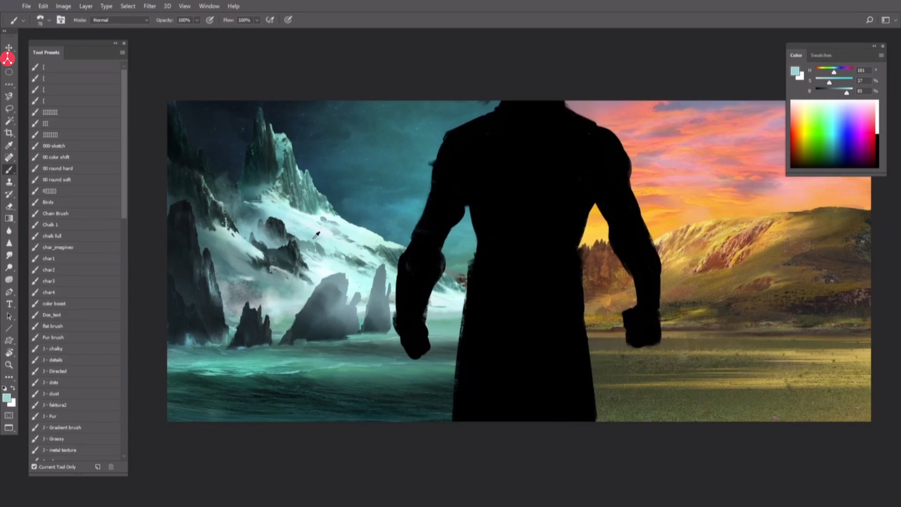Viewport: 901px width, 507px height.
Task: Activate the Horizontal Type tool
Action: pos(9,304)
